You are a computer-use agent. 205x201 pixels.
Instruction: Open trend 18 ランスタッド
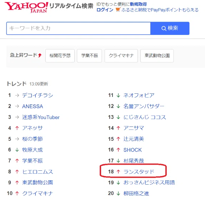(139, 172)
